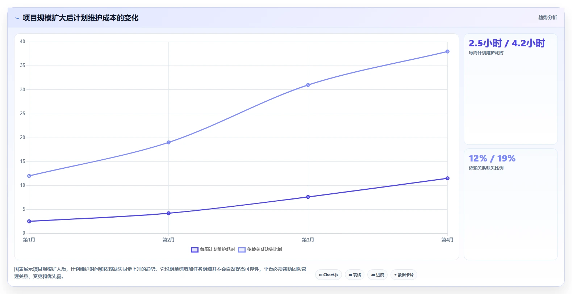Click the 表格 tag
The image size is (572, 294).
click(x=355, y=275)
